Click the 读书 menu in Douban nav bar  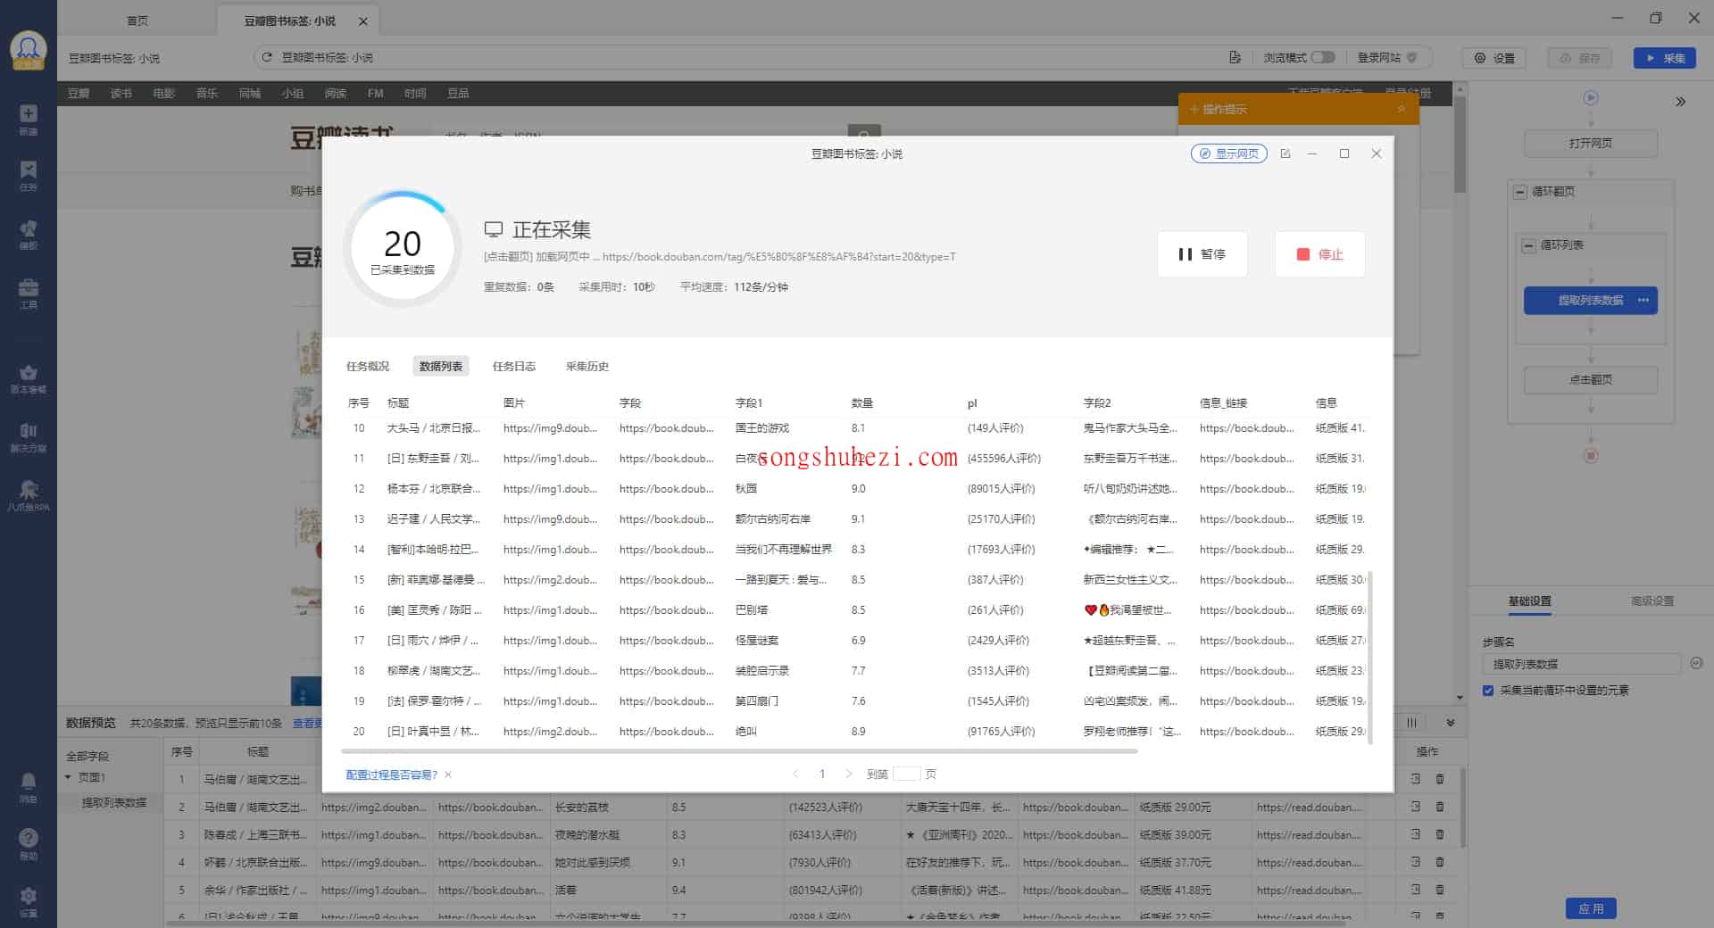[121, 93]
